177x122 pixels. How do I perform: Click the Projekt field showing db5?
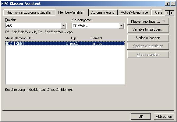tap(33, 26)
